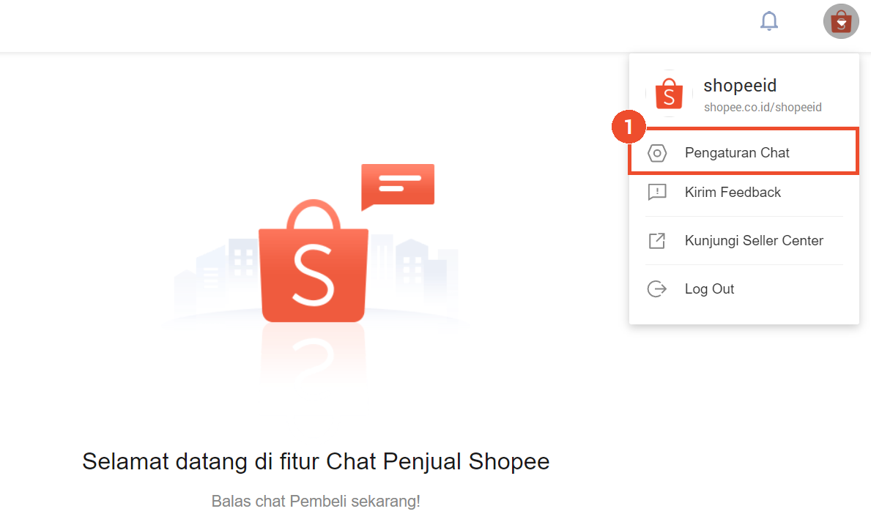Image resolution: width=871 pixels, height=525 pixels.
Task: Click Balas chat Pembeli sekarang text
Action: point(316,501)
